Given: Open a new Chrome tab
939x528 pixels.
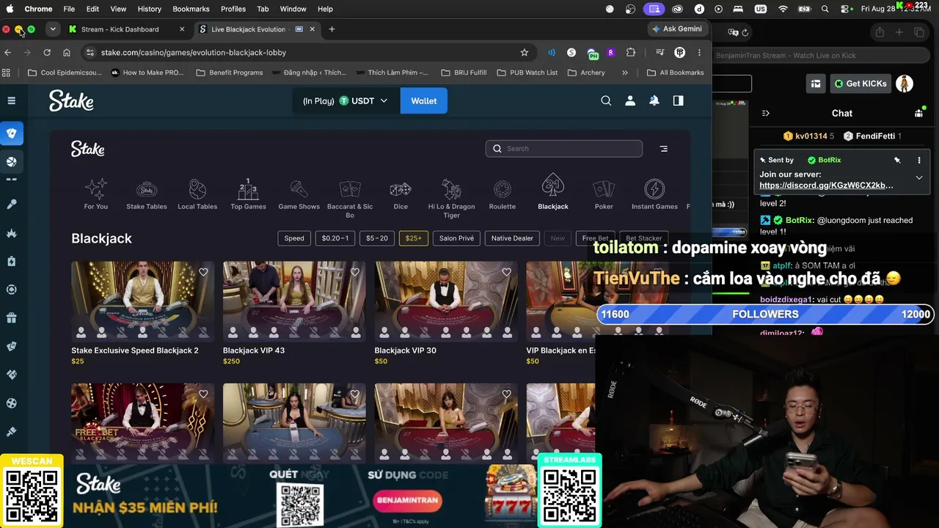Looking at the screenshot, I should pyautogui.click(x=332, y=29).
